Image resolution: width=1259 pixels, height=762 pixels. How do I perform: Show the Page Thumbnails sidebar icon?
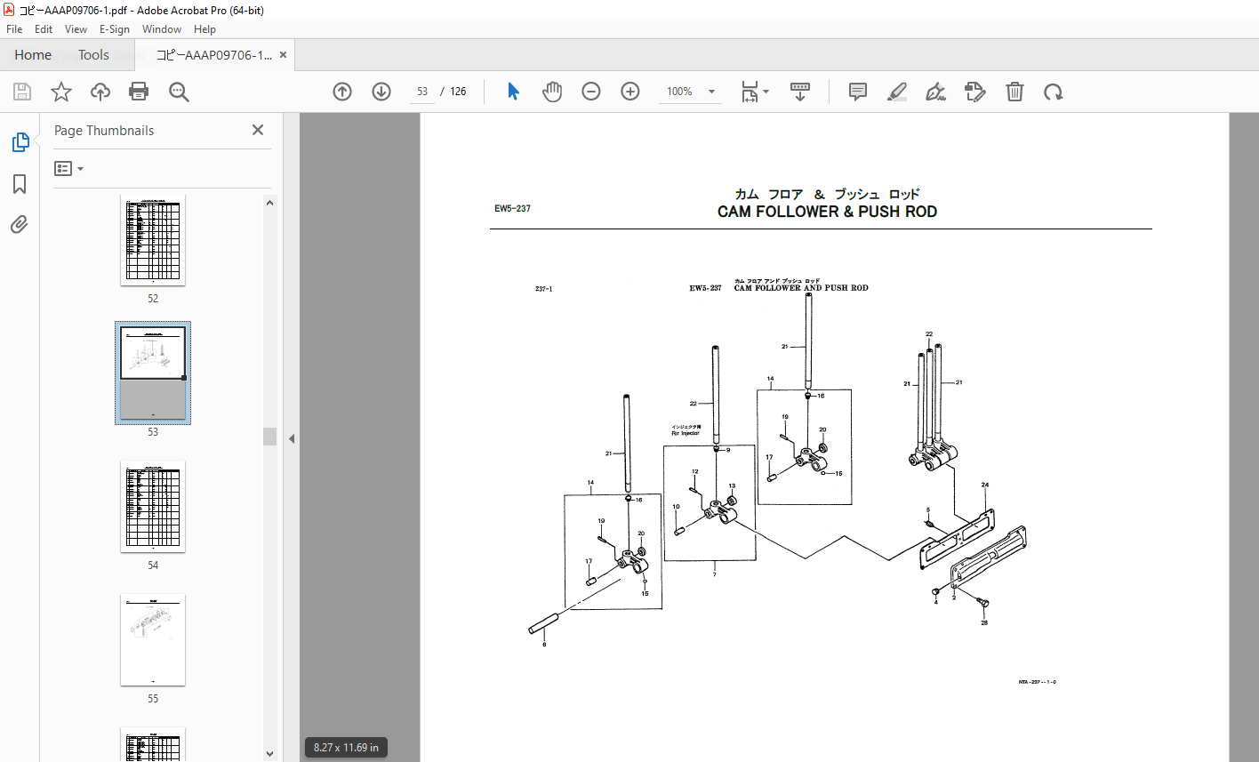pos(20,142)
